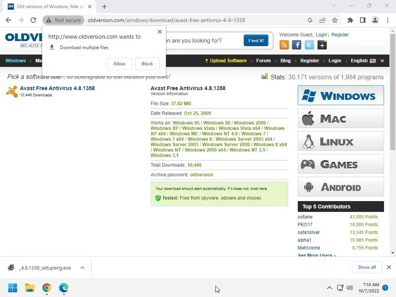Open the English language selector
Screen dimensions: 396x297
[x=363, y=61]
